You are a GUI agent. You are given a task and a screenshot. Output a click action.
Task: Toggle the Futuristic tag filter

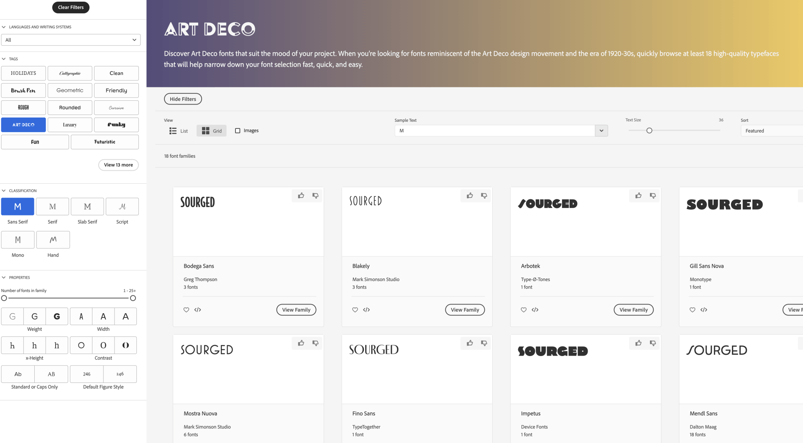click(105, 142)
